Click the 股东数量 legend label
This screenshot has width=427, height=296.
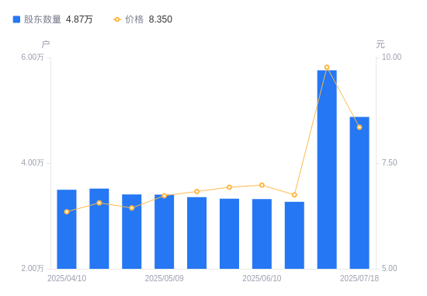click(43, 19)
